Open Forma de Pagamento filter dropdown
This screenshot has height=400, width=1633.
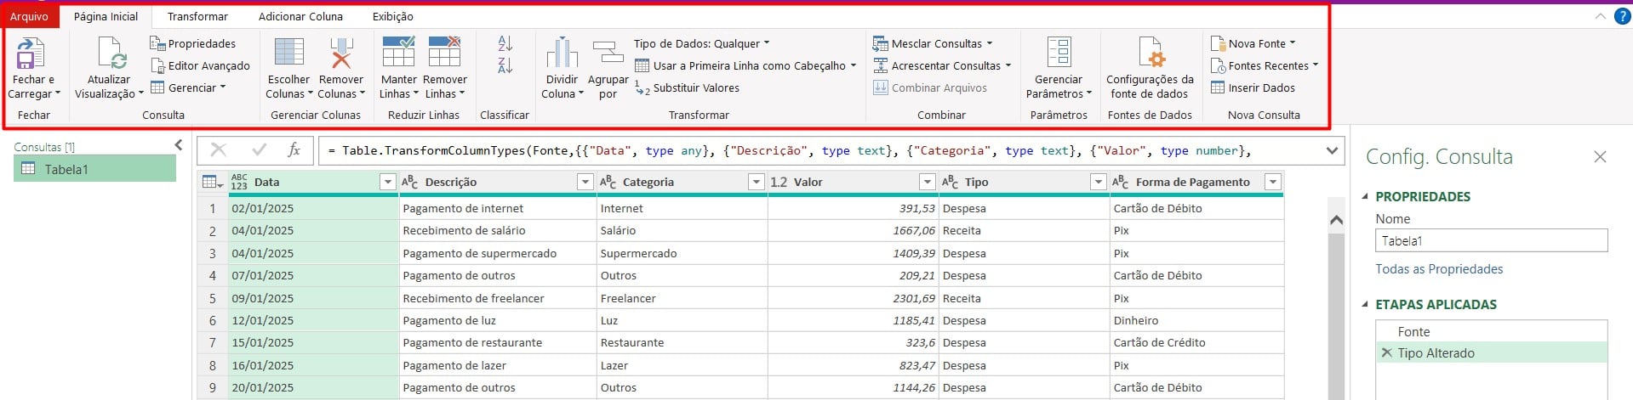(1272, 182)
